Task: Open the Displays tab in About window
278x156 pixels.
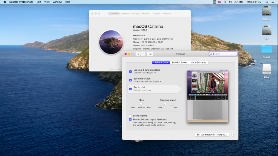Action: (x=125, y=14)
